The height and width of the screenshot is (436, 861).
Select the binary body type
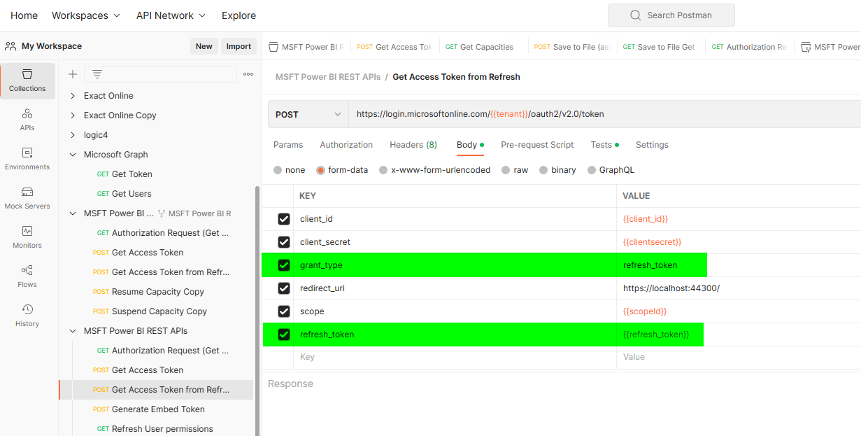543,170
